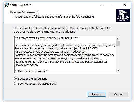Click the license scrollbar down arrow

coord(118,71)
